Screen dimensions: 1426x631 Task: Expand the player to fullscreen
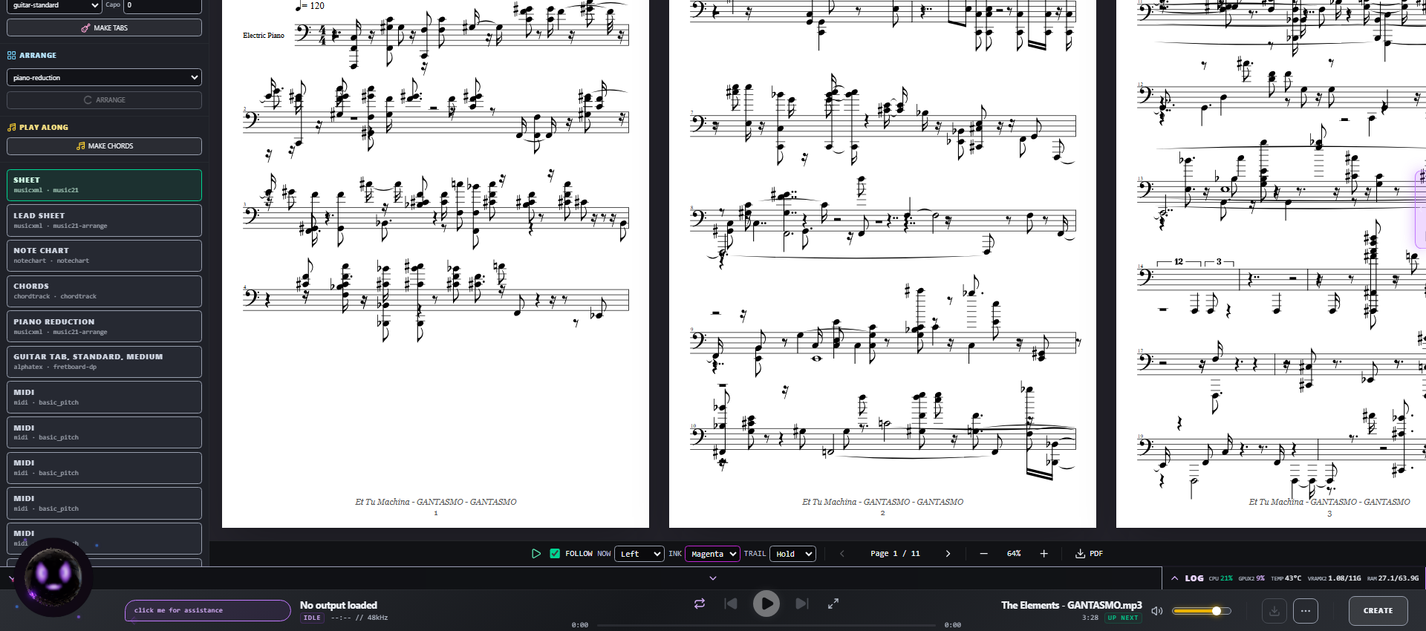[x=833, y=604]
